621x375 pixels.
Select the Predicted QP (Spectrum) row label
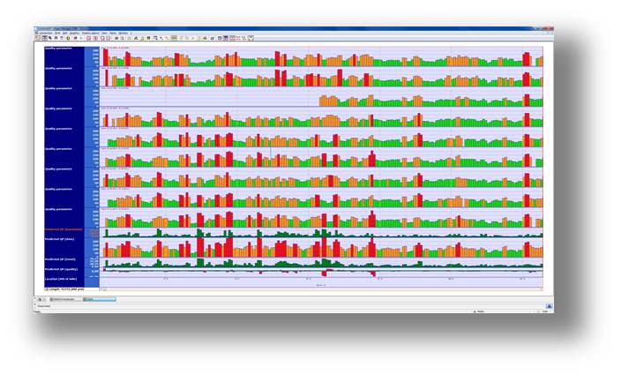point(64,229)
